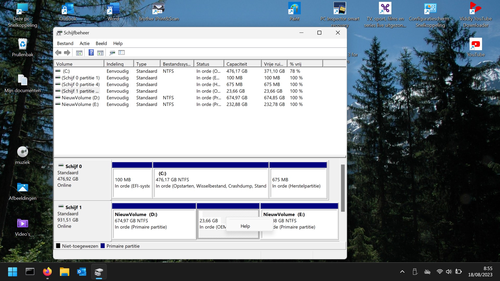Viewport: 500px width, 281px height.
Task: Select NieuwVolume (D:) row in volume list
Action: 80,98
